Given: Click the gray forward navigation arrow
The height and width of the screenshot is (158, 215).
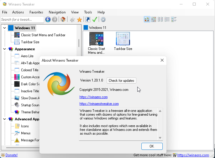Looking at the screenshot, I should (x=55, y=20).
